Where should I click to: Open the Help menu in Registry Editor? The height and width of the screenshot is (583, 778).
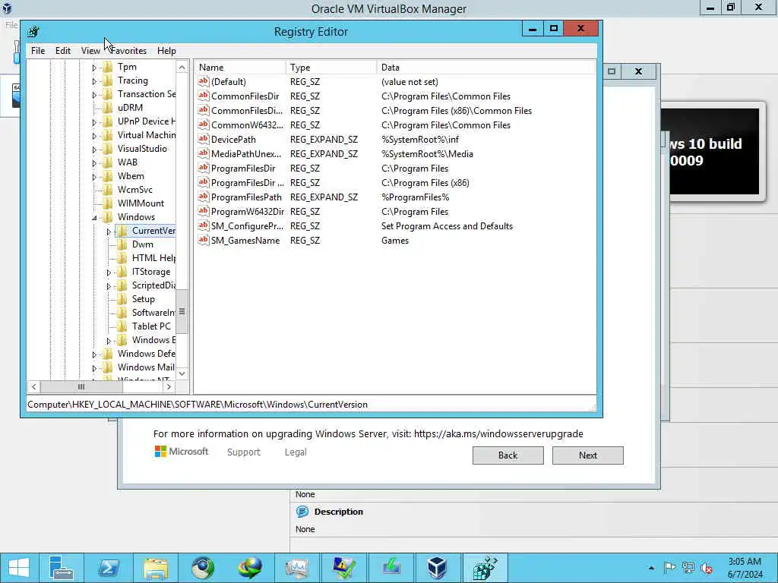166,51
